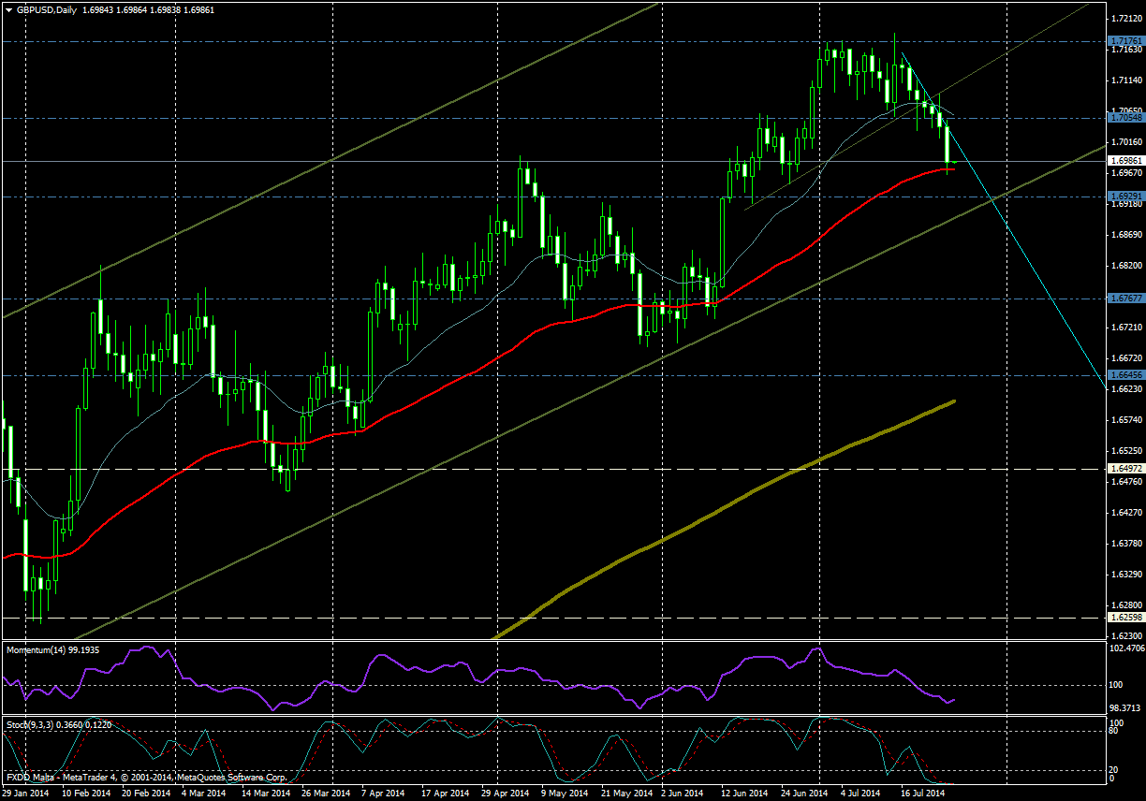
Task: Click the 29 Jan 2014 date label
Action: click(26, 793)
